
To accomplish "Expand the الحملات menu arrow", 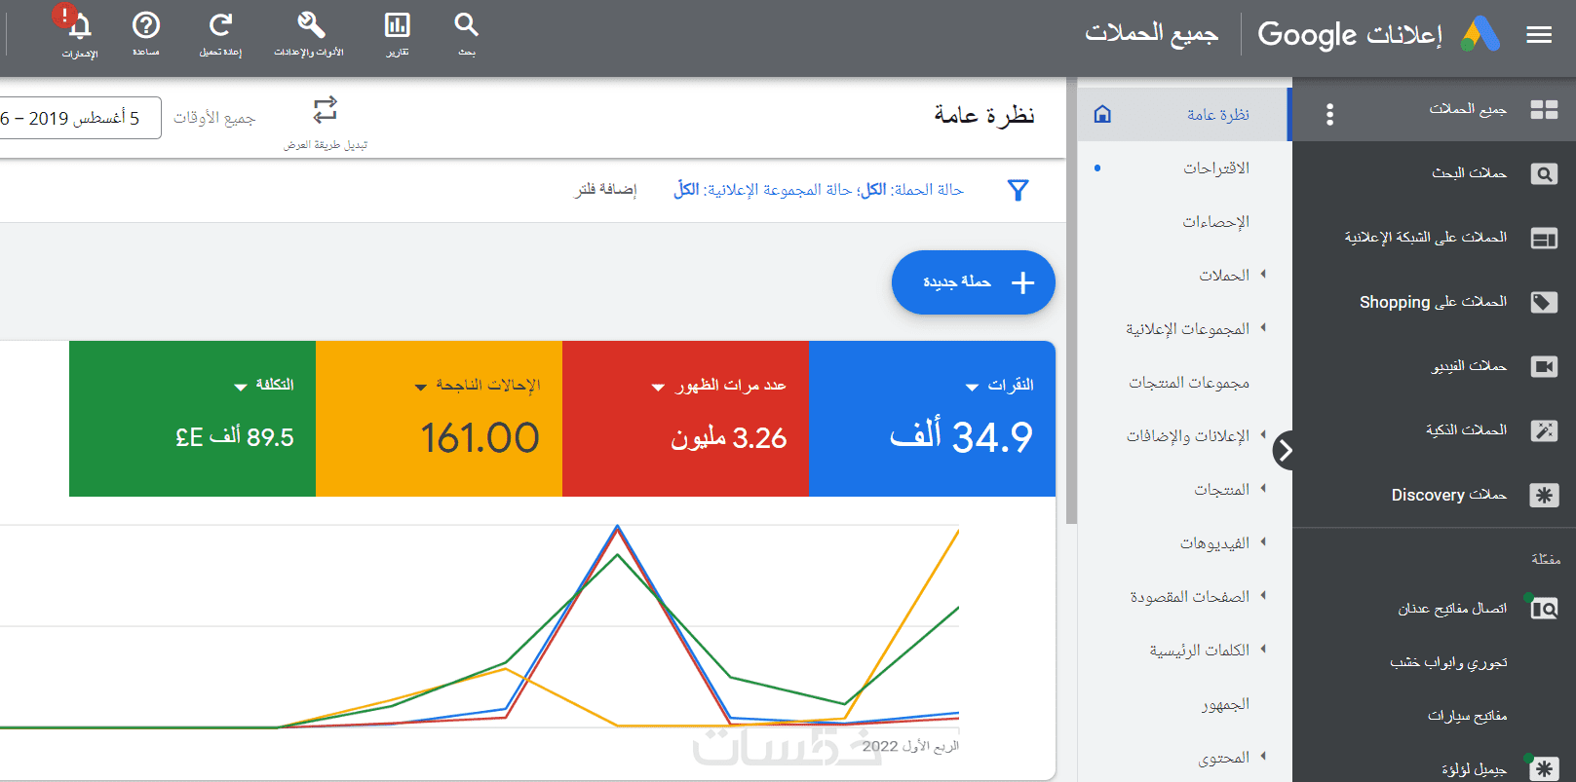I will click(1263, 275).
